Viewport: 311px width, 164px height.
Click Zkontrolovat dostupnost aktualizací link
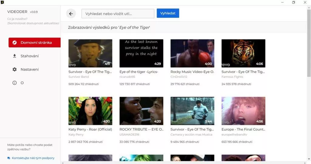pyautogui.click(x=33, y=23)
